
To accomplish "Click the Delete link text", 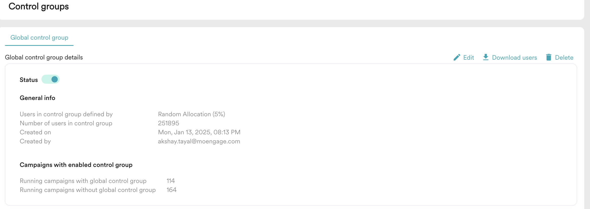I will (x=564, y=58).
